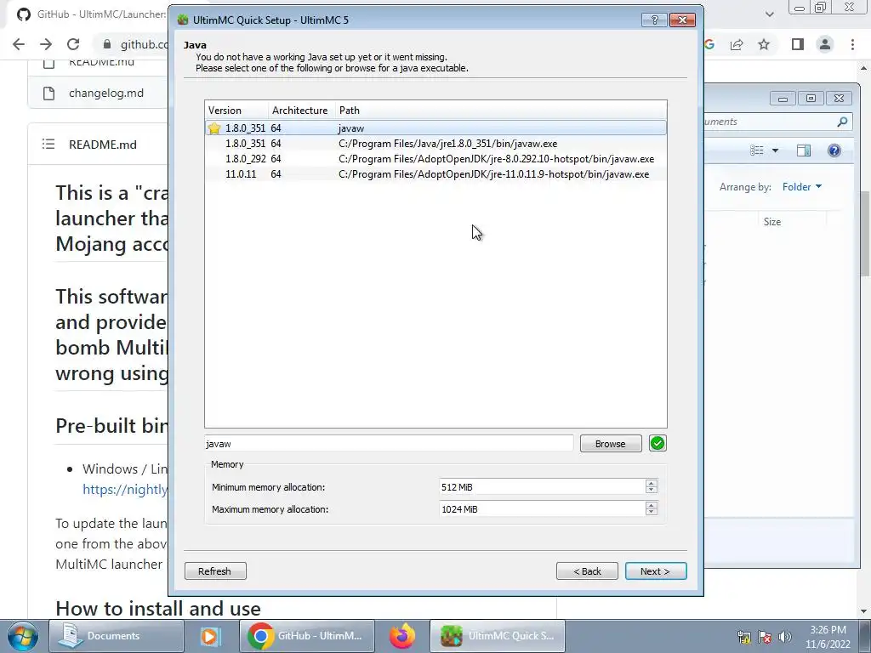Reload the GitHub page in Chrome
The width and height of the screenshot is (871, 653).
click(x=73, y=44)
